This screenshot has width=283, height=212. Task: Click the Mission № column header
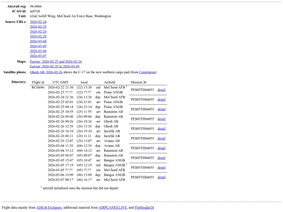coord(138,82)
